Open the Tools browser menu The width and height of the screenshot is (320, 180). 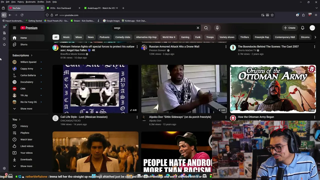pos(48,2)
